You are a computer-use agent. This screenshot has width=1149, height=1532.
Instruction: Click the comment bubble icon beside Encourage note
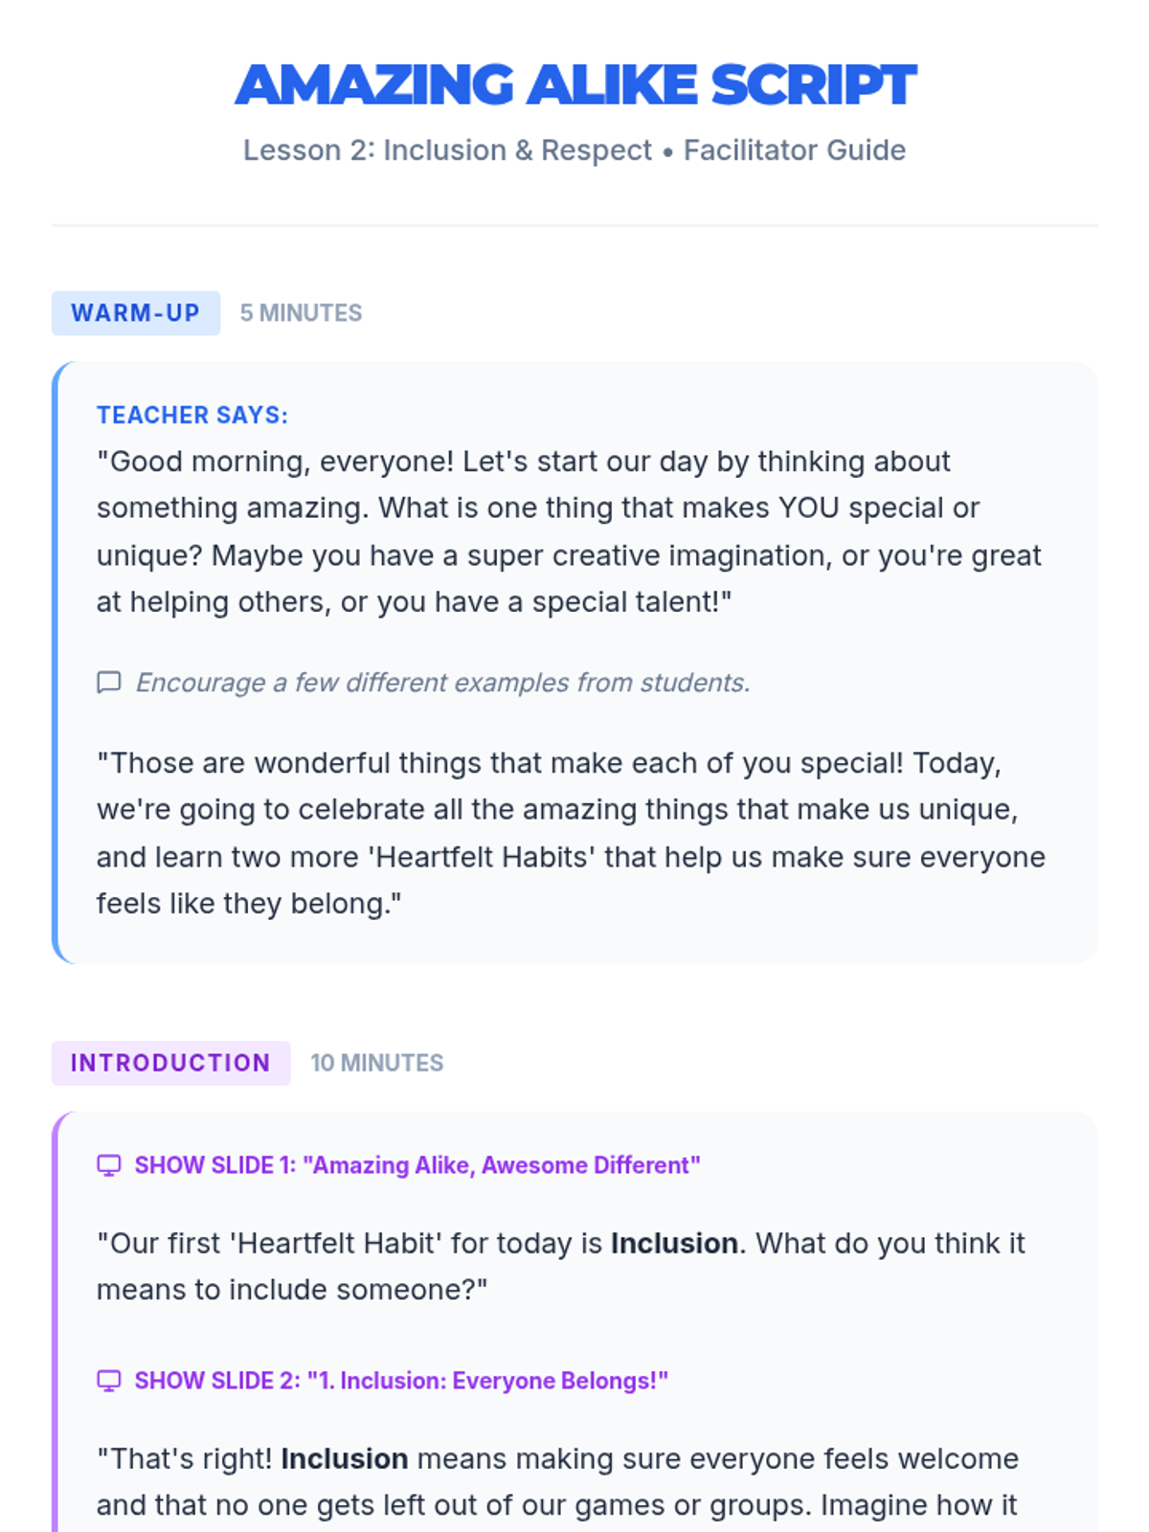coord(109,682)
